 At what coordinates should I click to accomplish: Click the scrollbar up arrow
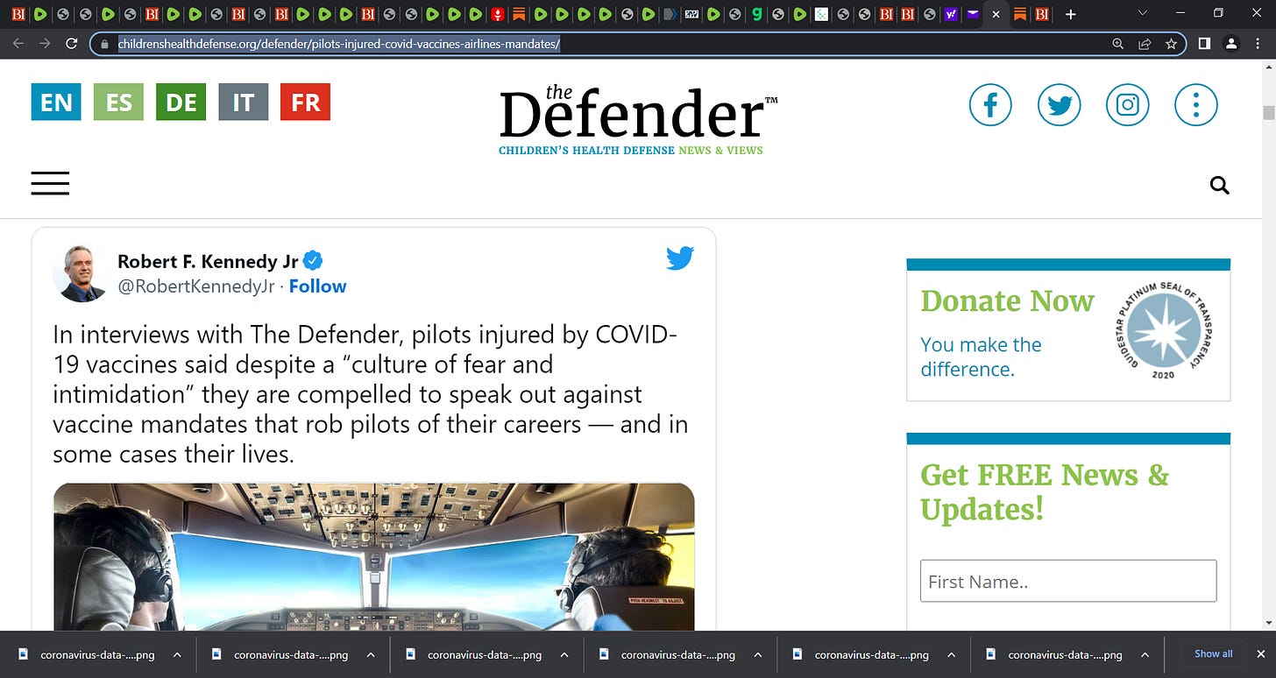[x=1269, y=67]
